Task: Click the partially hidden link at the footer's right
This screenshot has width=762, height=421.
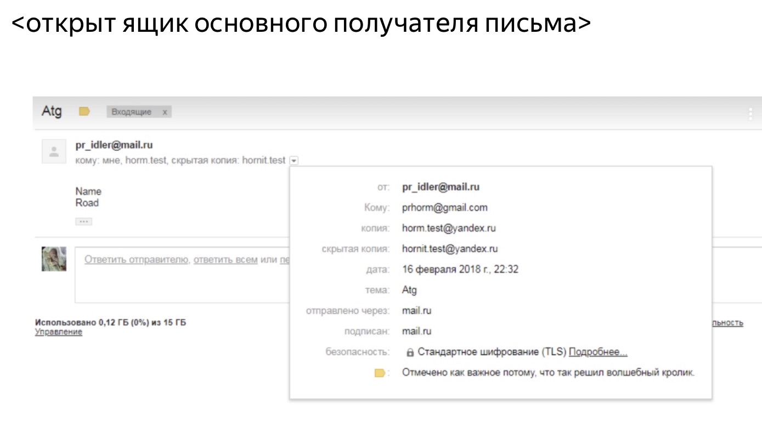Action: [x=728, y=323]
